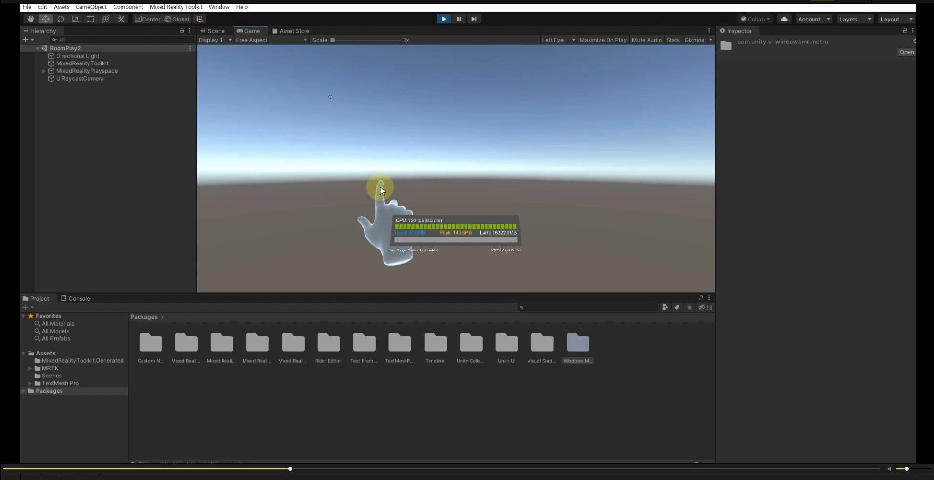Click save search star icon

(x=690, y=307)
